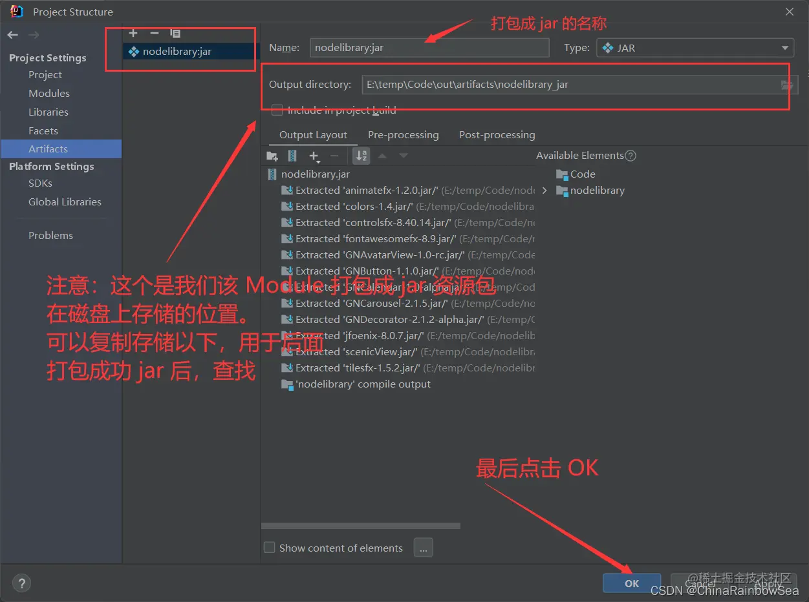809x602 pixels.
Task: Enable the Include in project build checkbox
Action: coord(277,110)
